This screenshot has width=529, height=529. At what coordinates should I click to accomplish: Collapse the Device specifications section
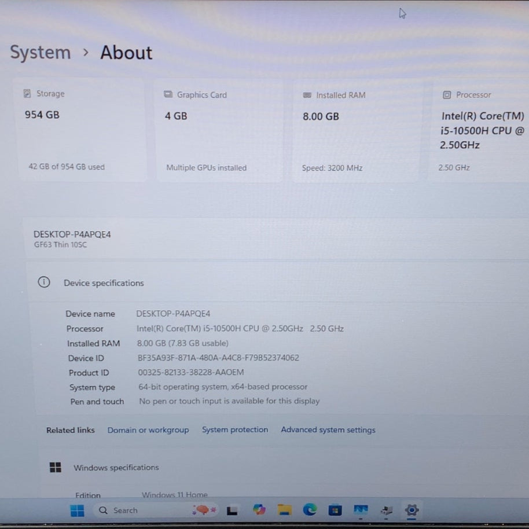(x=277, y=282)
